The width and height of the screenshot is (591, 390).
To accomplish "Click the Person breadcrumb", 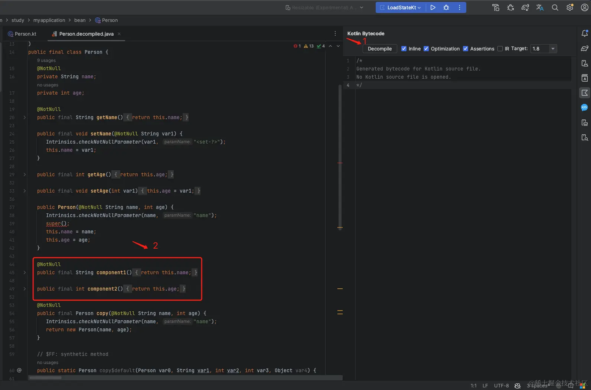I will [107, 20].
